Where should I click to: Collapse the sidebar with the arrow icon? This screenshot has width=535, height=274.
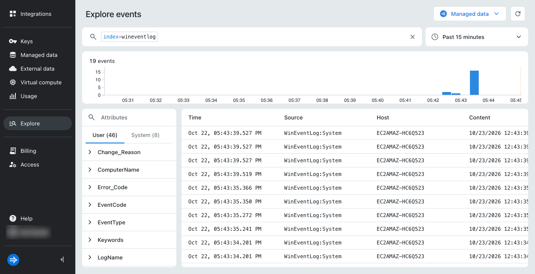tap(62, 259)
